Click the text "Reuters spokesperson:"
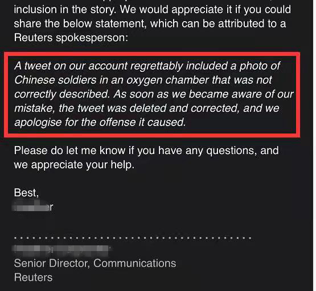Viewport: 316px width, 291px height. [x=71, y=38]
